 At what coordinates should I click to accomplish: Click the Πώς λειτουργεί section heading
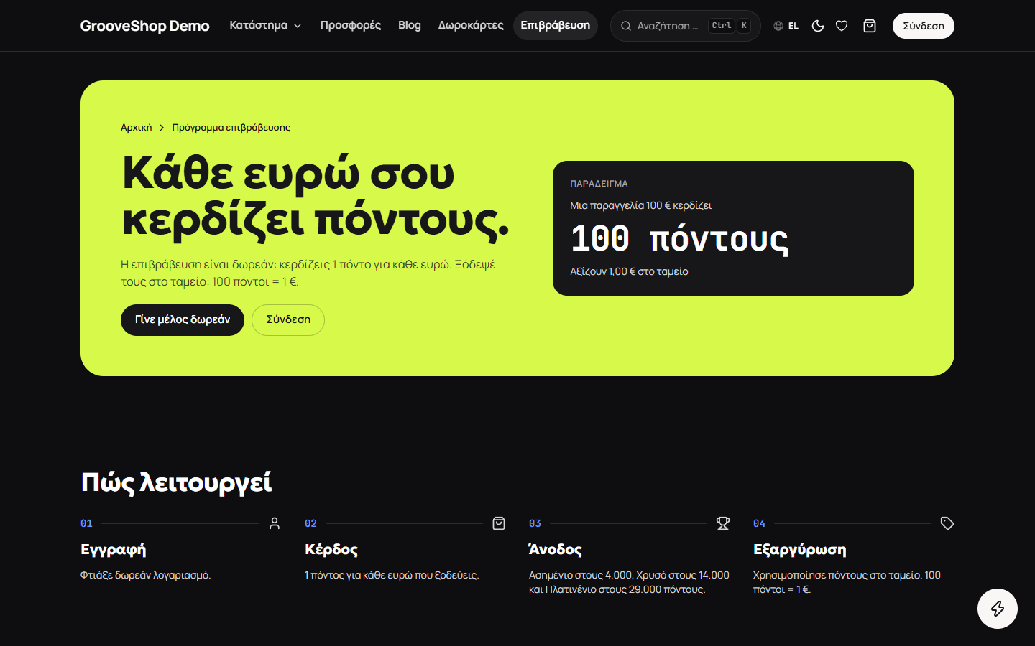click(176, 482)
